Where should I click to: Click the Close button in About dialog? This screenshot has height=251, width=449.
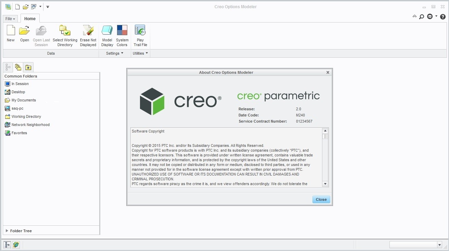[x=321, y=199]
